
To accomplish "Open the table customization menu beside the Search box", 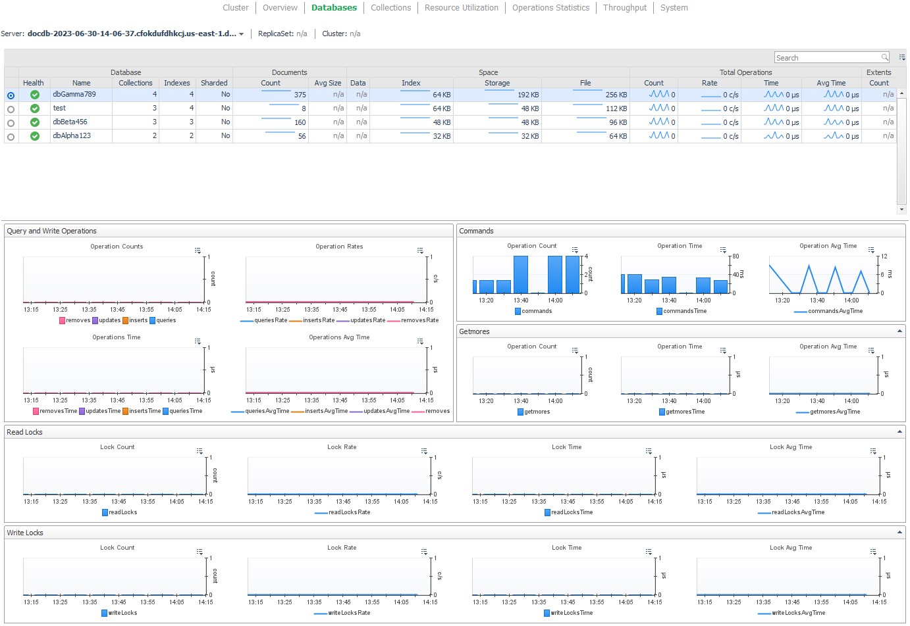I will (901, 57).
